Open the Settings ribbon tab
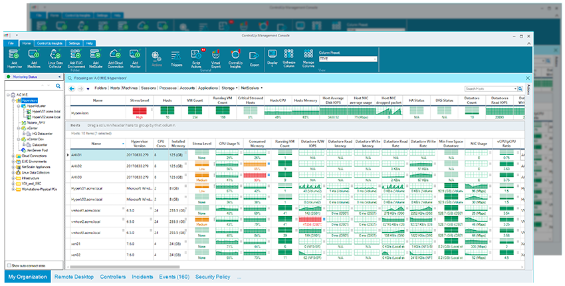The width and height of the screenshot is (565, 286). pos(74,43)
